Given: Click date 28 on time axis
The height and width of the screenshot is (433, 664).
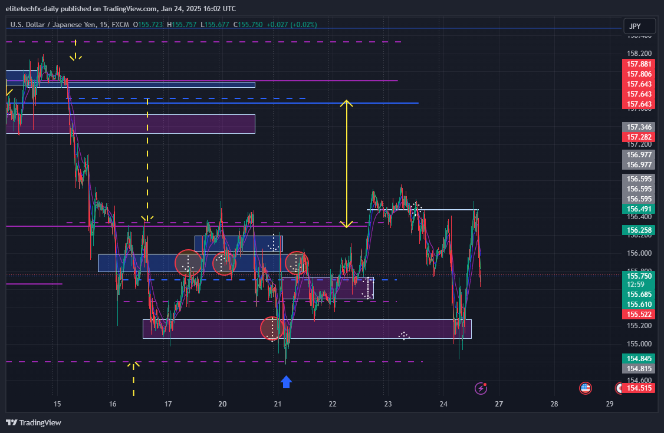Looking at the screenshot, I should pos(554,404).
